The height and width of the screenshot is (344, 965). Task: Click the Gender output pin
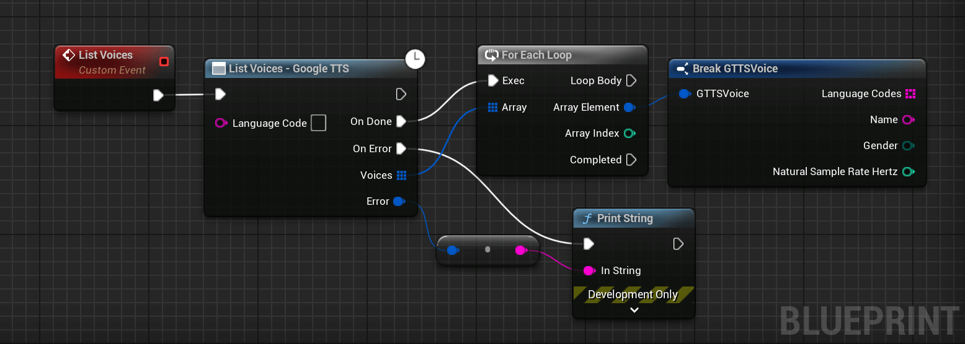(909, 145)
